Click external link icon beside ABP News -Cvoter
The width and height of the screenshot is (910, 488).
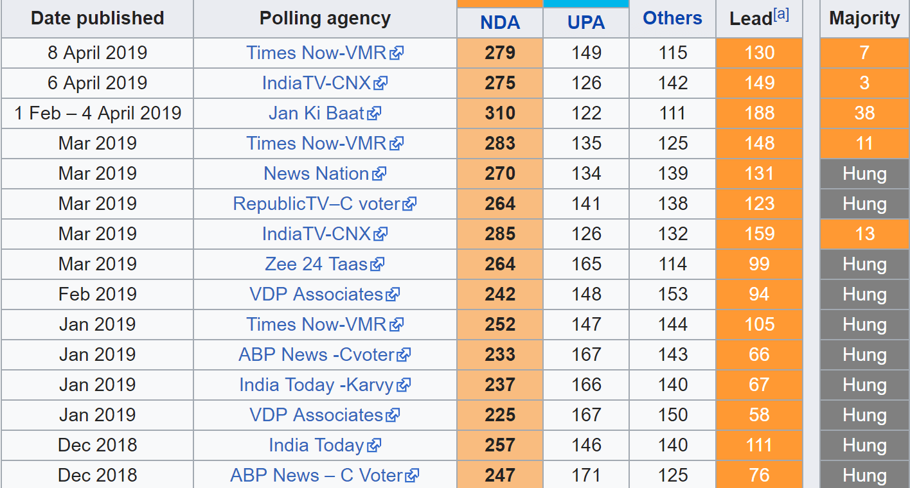(404, 355)
